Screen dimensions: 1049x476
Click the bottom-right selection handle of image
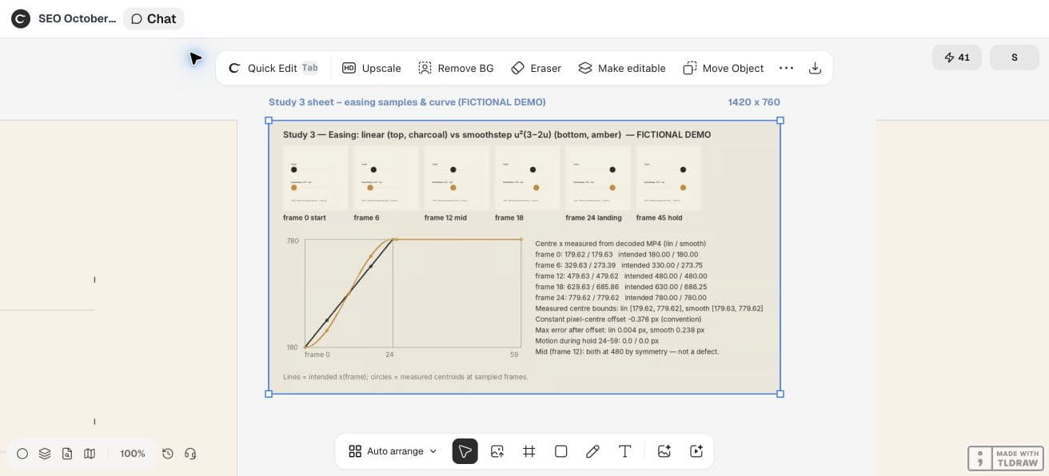(x=780, y=394)
